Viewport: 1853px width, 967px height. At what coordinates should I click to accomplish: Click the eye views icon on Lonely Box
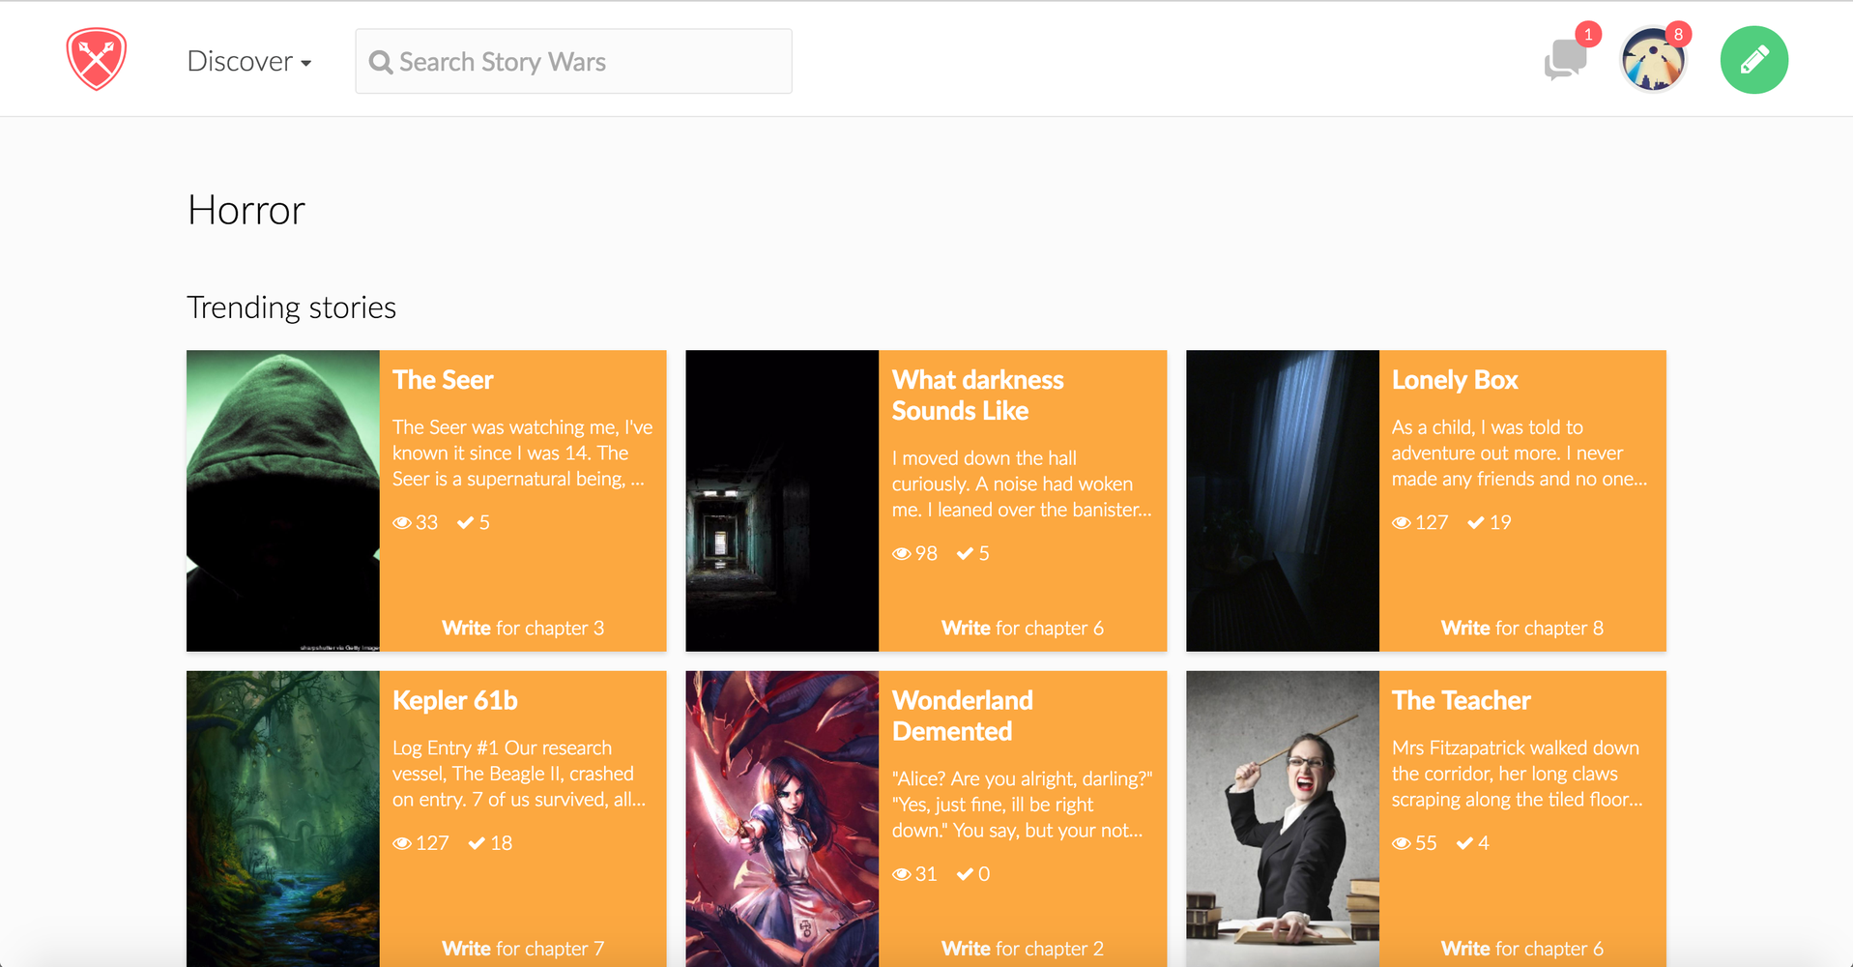pos(1402,523)
